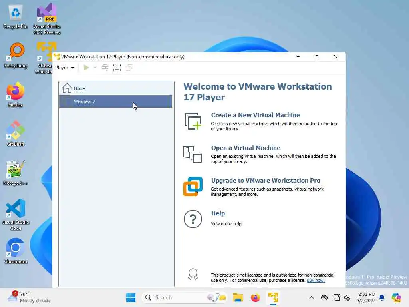
Task: Click Create a New Virtual Machine icon
Action: coord(193,121)
